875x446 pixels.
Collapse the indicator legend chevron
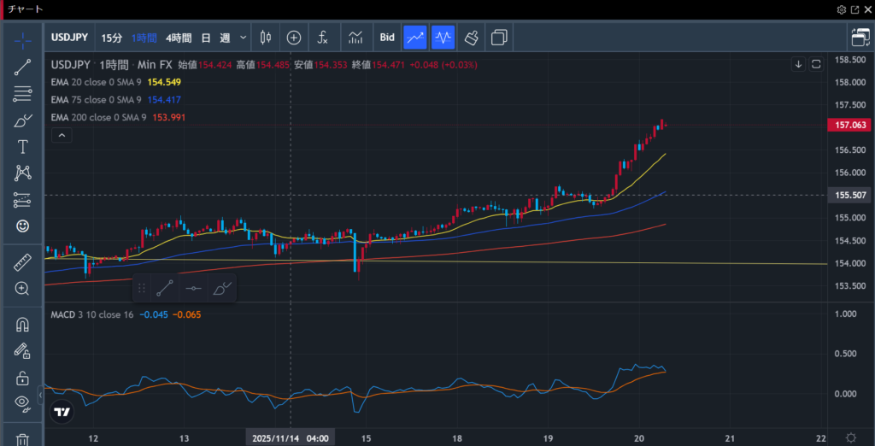point(62,135)
